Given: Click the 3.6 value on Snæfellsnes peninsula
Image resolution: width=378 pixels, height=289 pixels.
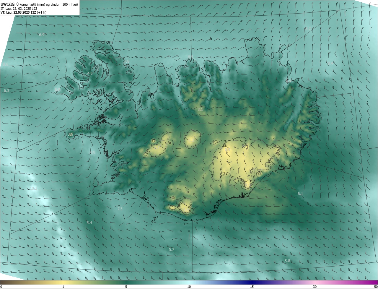Looking at the screenshot, I should pos(70,134).
